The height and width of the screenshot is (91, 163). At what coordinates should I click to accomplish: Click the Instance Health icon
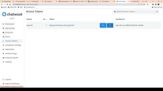tap(3, 58)
